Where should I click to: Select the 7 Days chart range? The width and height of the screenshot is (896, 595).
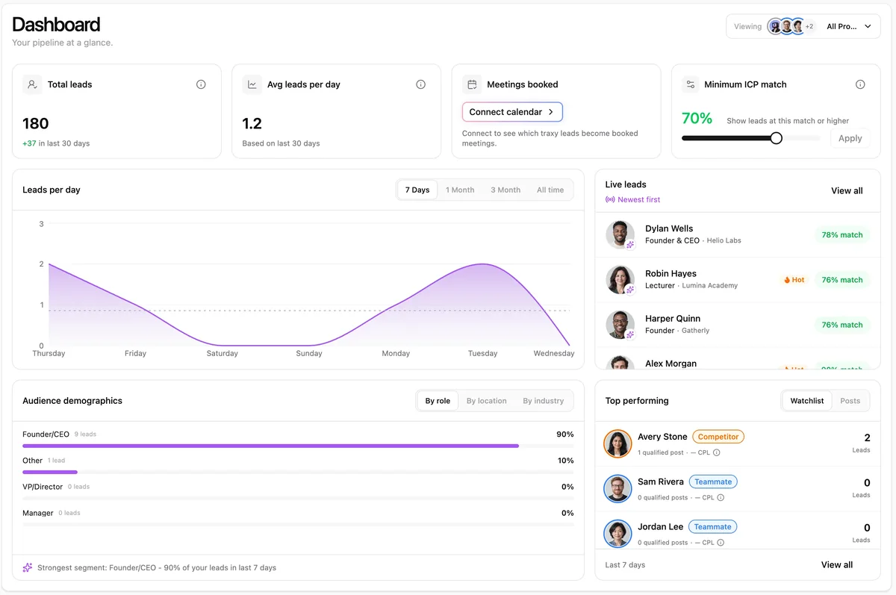(417, 190)
